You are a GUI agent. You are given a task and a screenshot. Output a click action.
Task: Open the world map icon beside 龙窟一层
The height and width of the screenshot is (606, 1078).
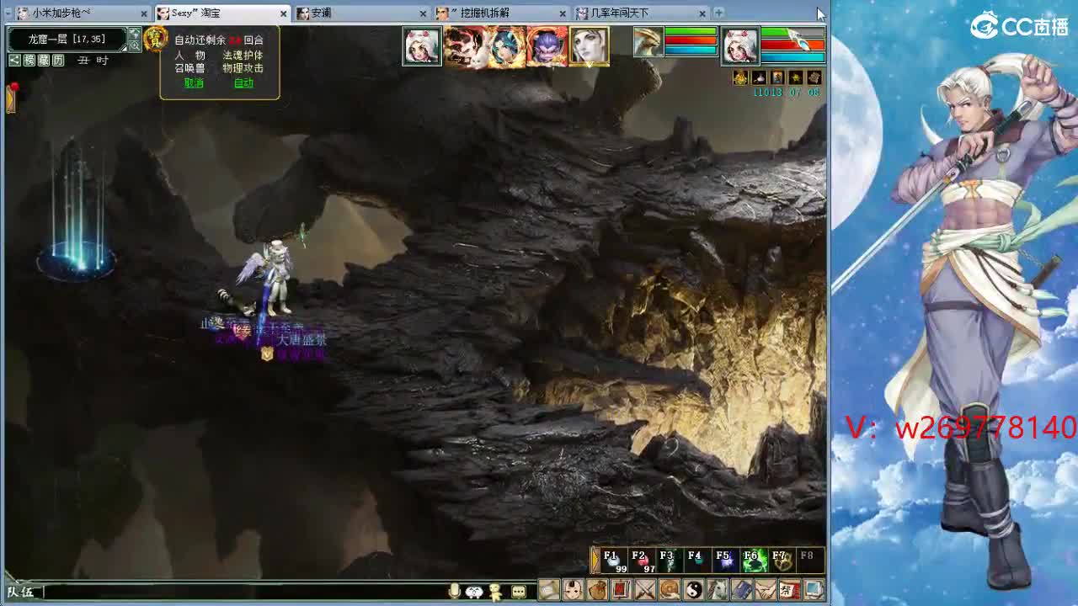(x=134, y=35)
